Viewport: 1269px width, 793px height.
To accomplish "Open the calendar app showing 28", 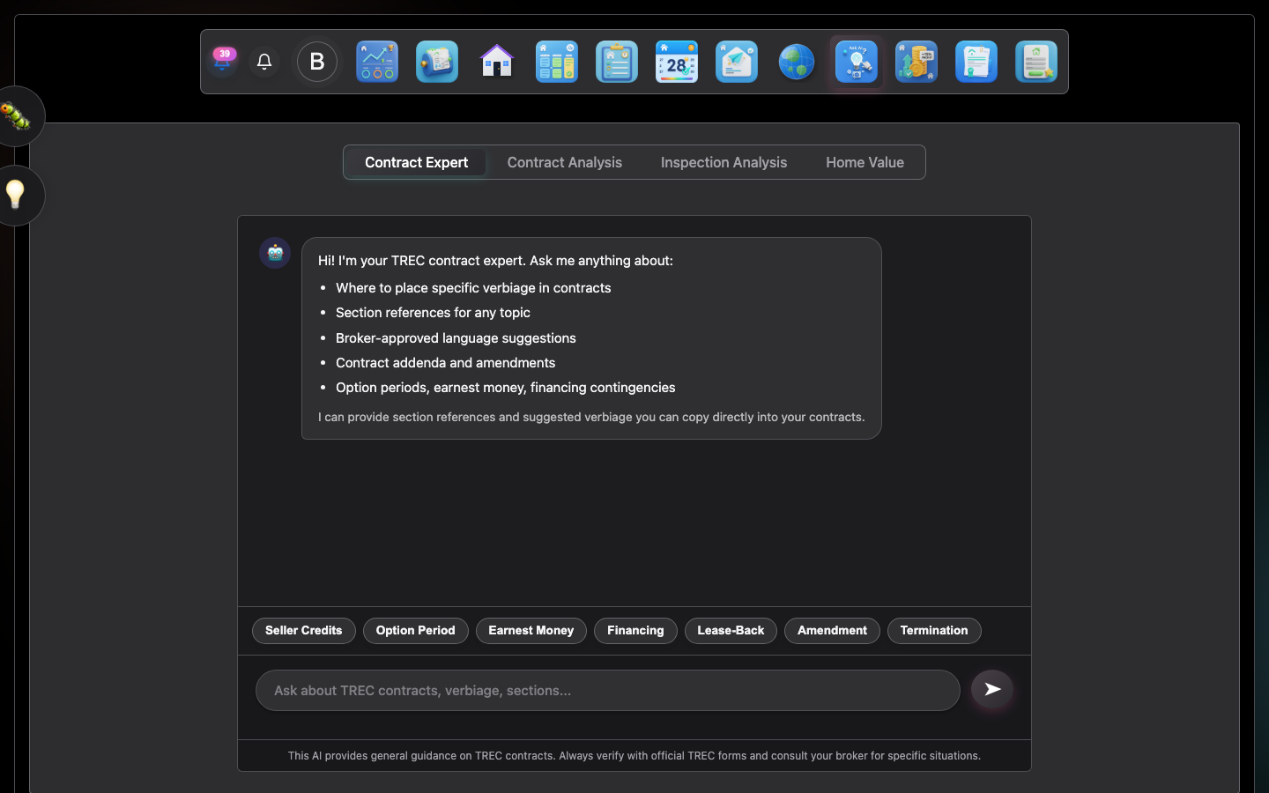I will pos(677,62).
